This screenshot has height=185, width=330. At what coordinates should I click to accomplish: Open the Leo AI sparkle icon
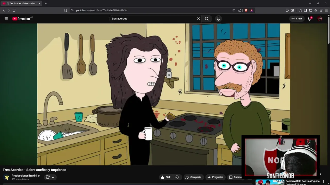(316, 10)
